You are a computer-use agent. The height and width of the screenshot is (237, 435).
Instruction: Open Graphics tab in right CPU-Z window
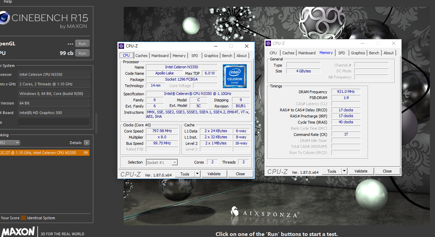[x=358, y=53]
